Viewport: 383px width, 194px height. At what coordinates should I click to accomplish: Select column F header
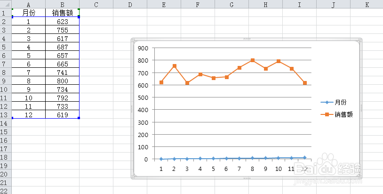point(198,4)
